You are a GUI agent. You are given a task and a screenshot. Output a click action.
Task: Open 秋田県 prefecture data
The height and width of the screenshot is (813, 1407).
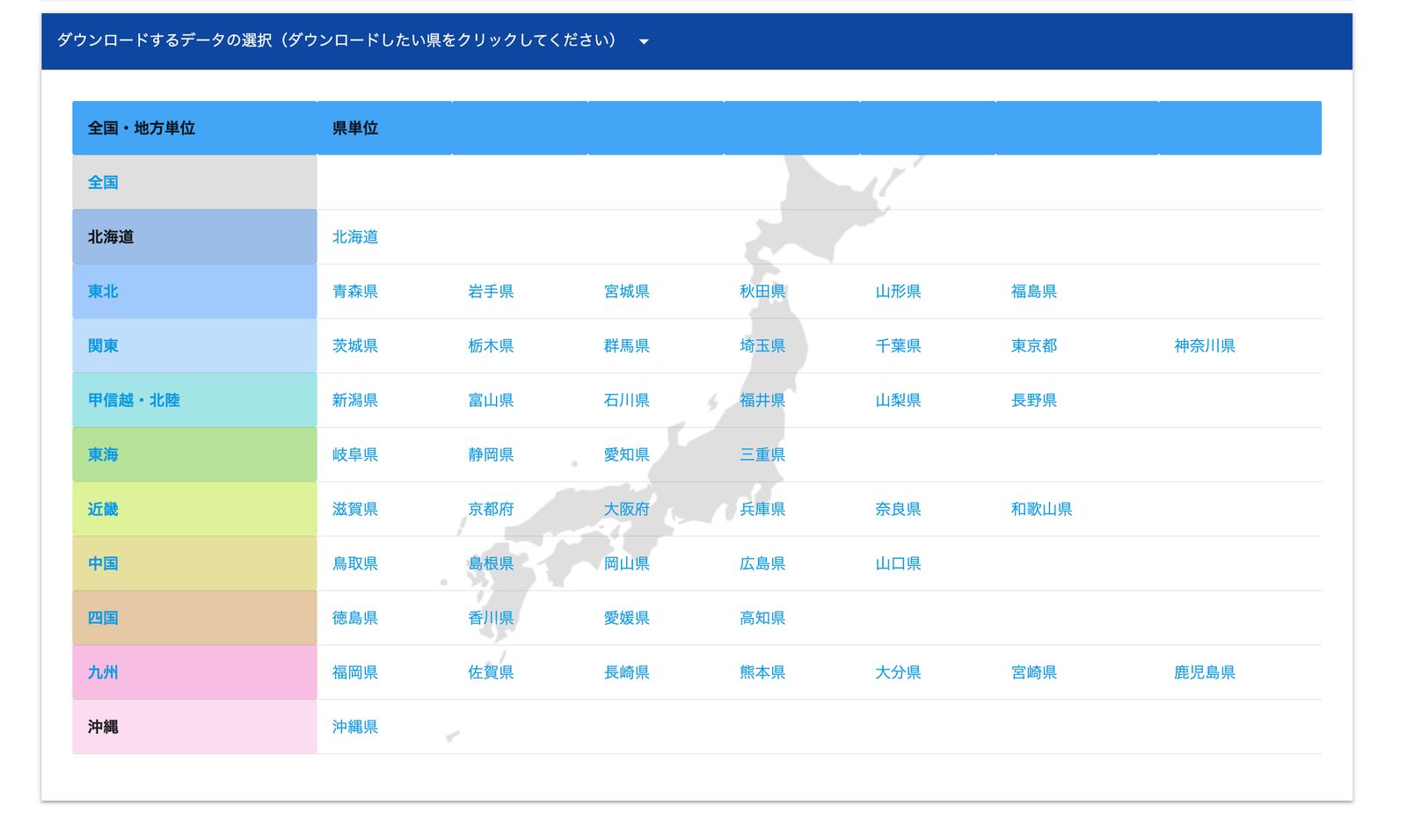pyautogui.click(x=762, y=292)
